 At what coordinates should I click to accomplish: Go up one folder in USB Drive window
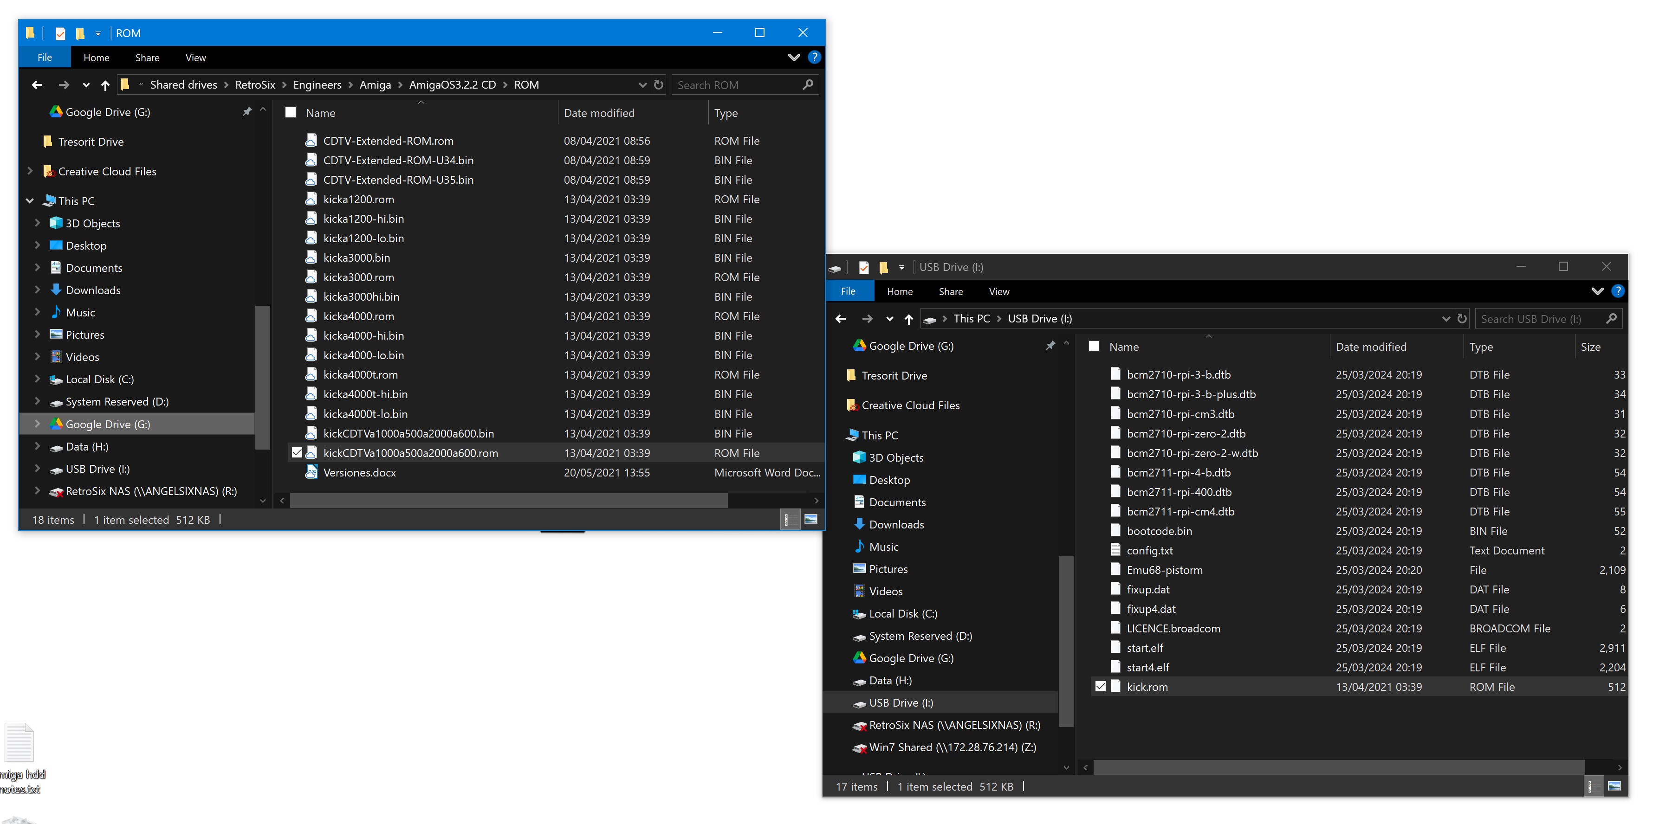pos(908,319)
